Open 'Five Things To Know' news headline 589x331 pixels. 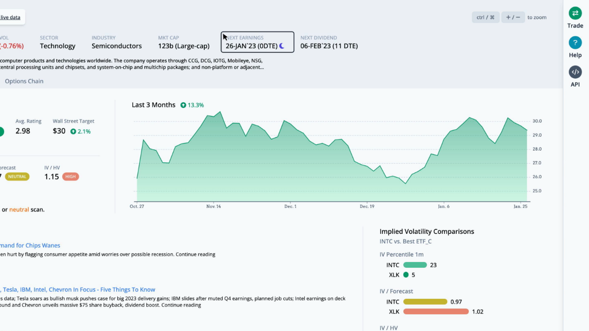[x=78, y=290]
